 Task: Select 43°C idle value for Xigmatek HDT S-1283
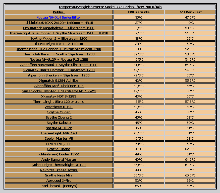[139, 96]
